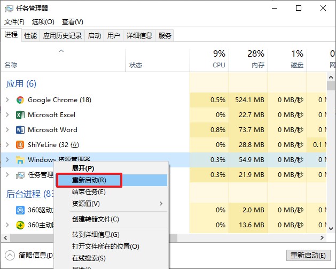
Task: Click the 后台进程 group heading
Action: tap(30, 194)
